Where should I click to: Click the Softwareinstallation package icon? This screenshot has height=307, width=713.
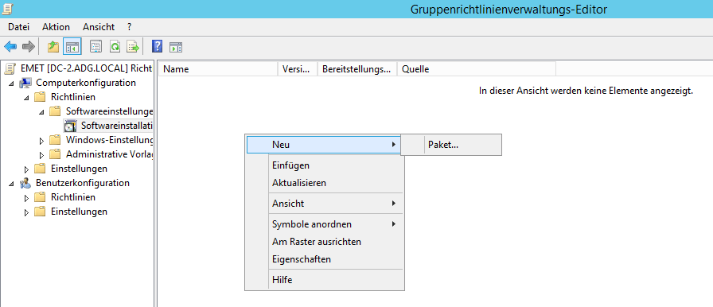point(71,126)
